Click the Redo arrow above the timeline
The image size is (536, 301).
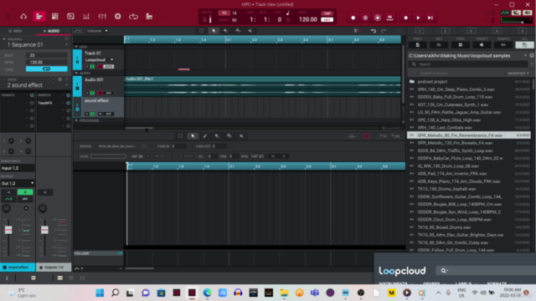[384, 31]
